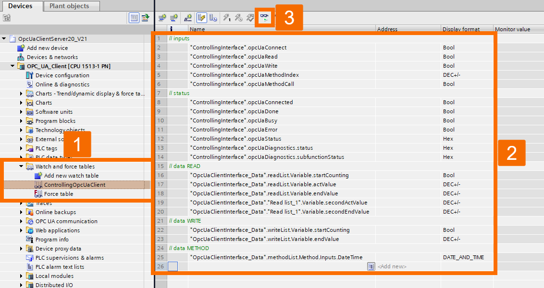Select row number 26 header cell
This screenshot has width=544, height=288.
coord(161,266)
